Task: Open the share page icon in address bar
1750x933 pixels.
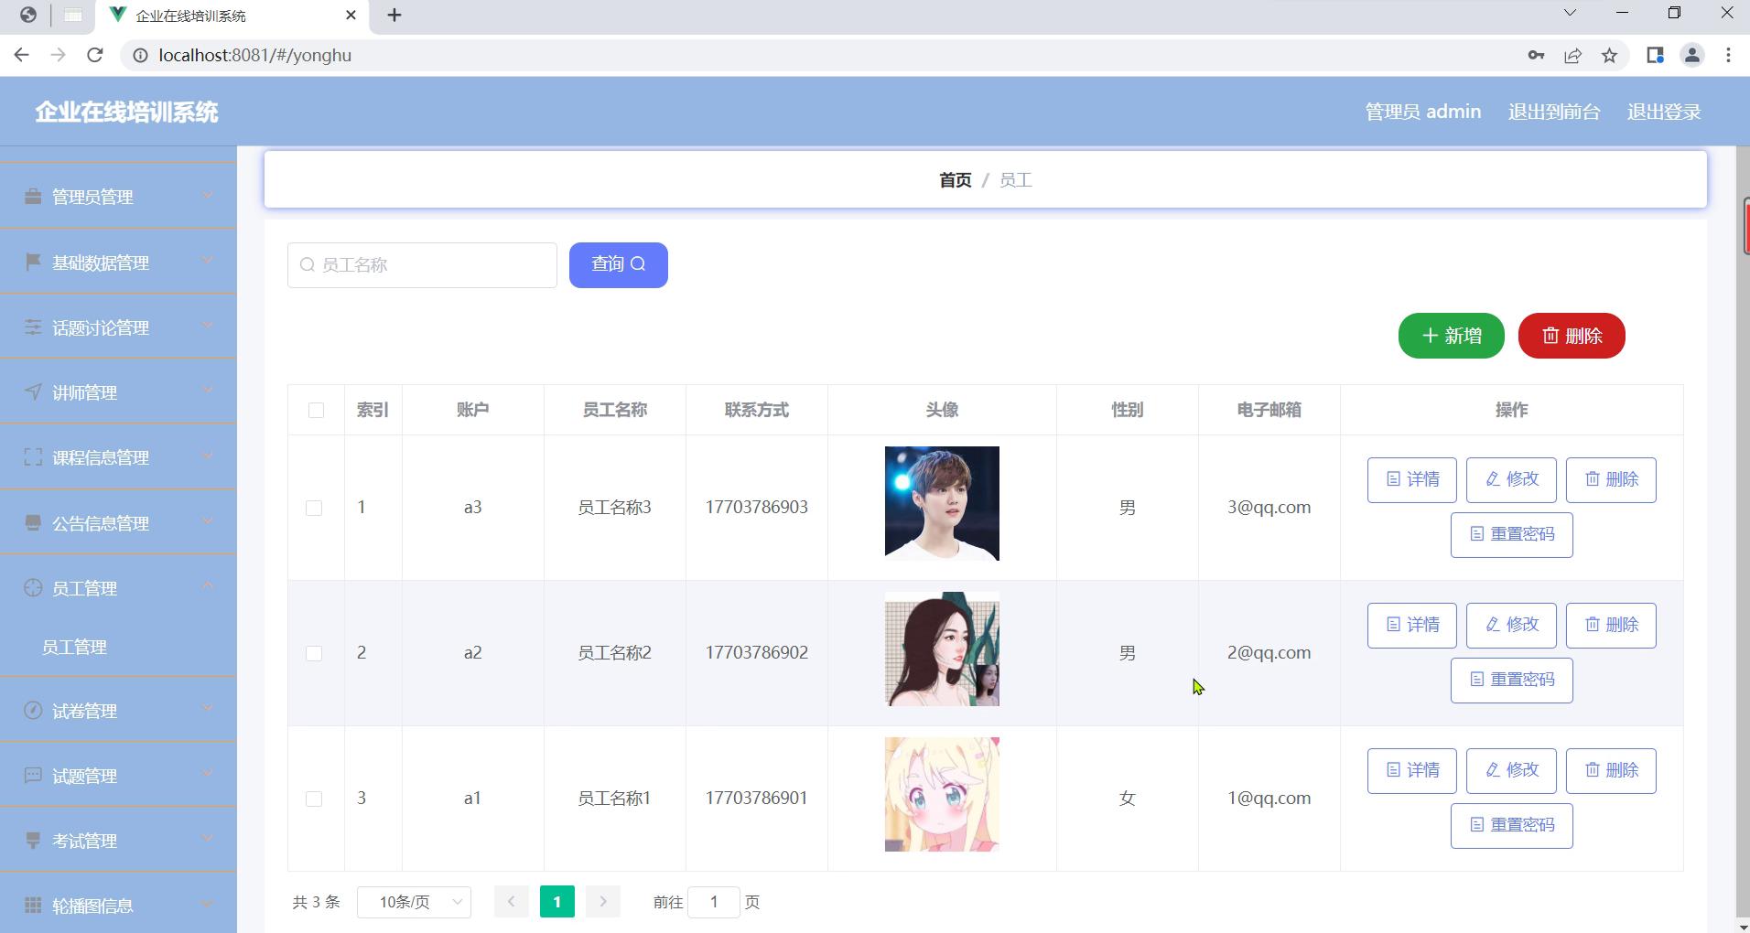Action: tap(1573, 56)
